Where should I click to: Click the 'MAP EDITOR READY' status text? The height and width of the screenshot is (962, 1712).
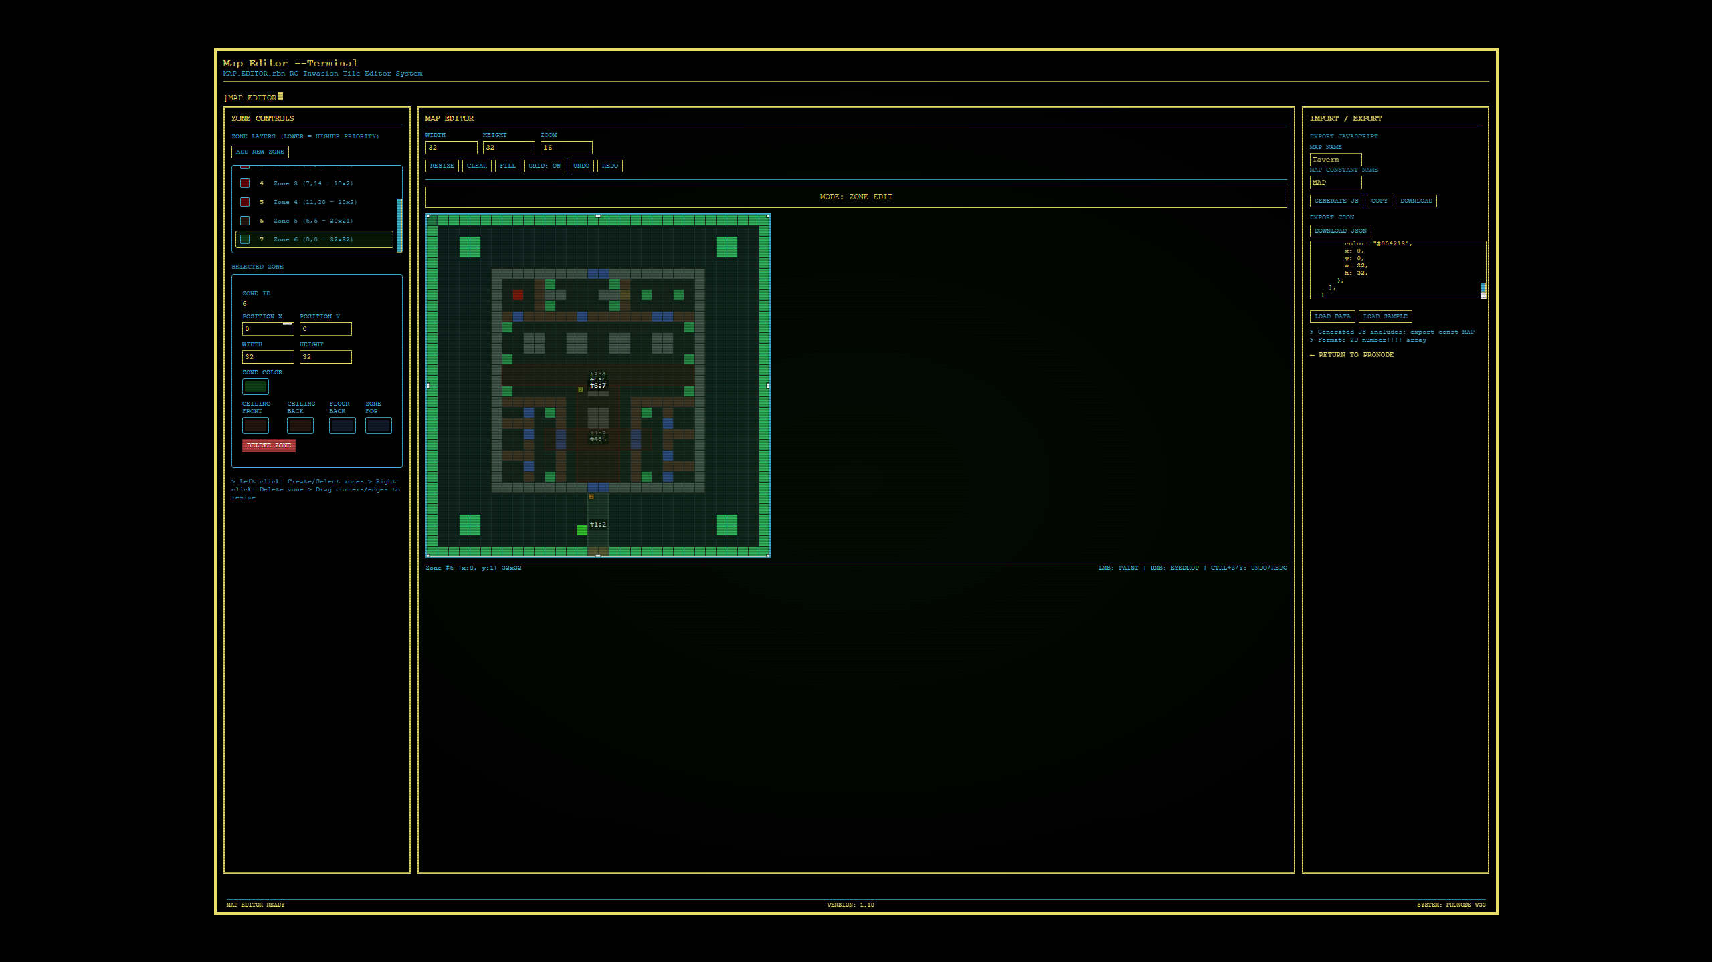point(256,905)
